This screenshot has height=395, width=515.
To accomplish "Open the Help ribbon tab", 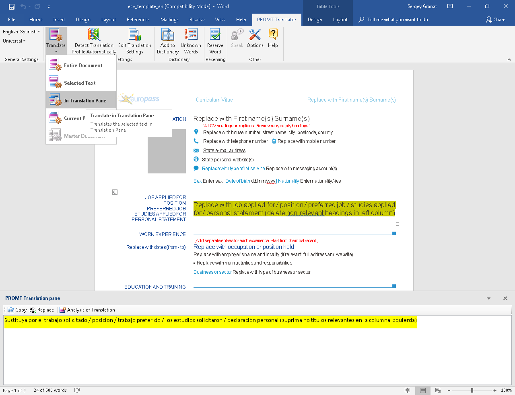I will click(241, 19).
